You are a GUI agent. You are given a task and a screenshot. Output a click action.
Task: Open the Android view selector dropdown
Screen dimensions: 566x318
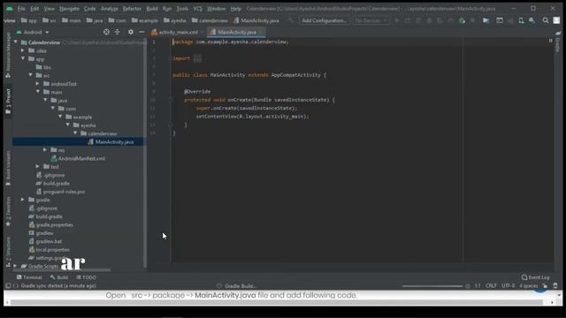(33, 32)
